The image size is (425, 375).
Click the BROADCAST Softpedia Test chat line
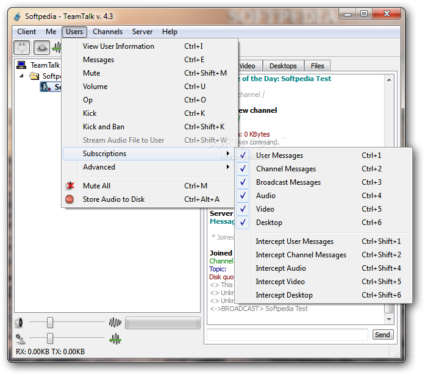259,309
